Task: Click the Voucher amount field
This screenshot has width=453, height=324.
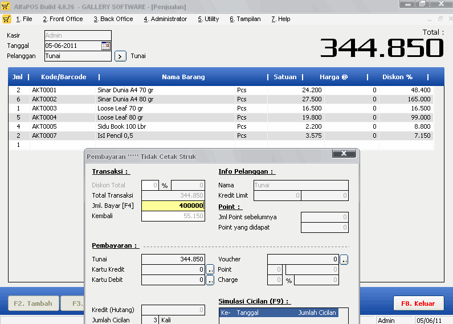Action: (x=303, y=259)
